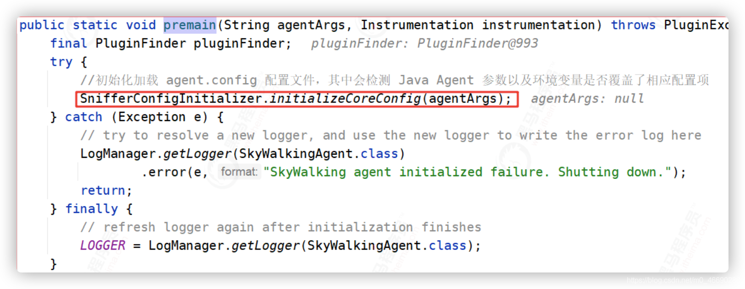Click the LOGGER field name
This screenshot has width=745, height=289.
click(x=103, y=245)
